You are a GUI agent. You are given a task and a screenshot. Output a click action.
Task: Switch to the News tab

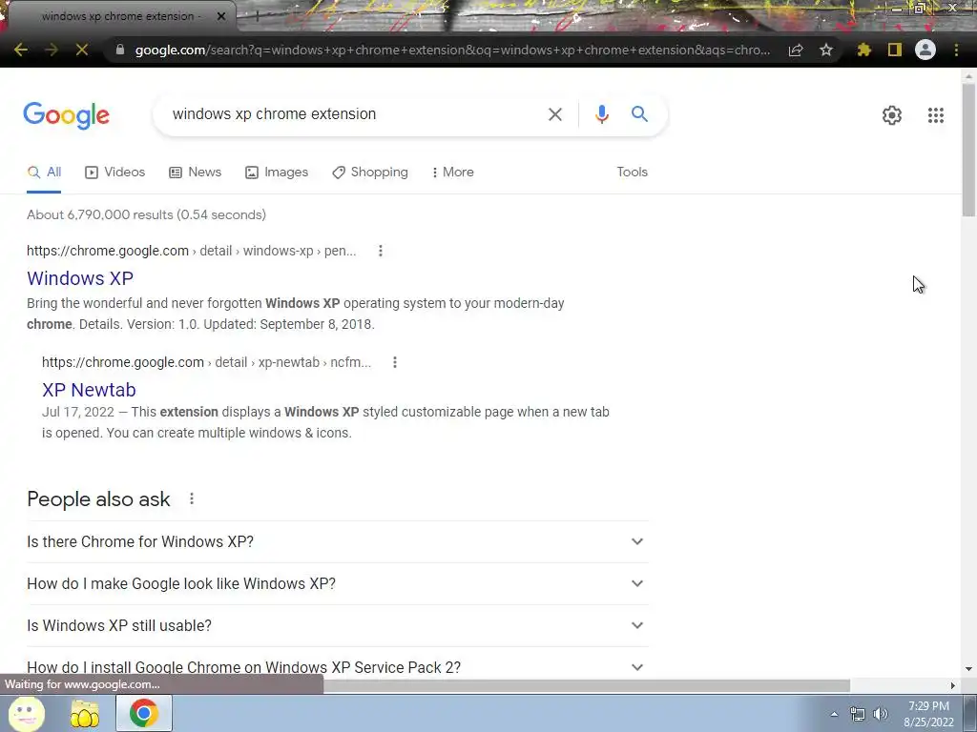pyautogui.click(x=195, y=172)
